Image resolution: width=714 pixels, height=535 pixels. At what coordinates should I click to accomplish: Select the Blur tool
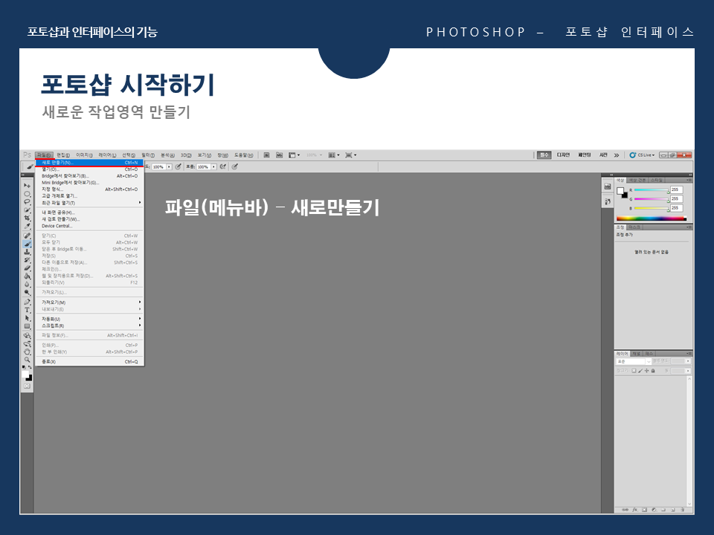[28, 284]
